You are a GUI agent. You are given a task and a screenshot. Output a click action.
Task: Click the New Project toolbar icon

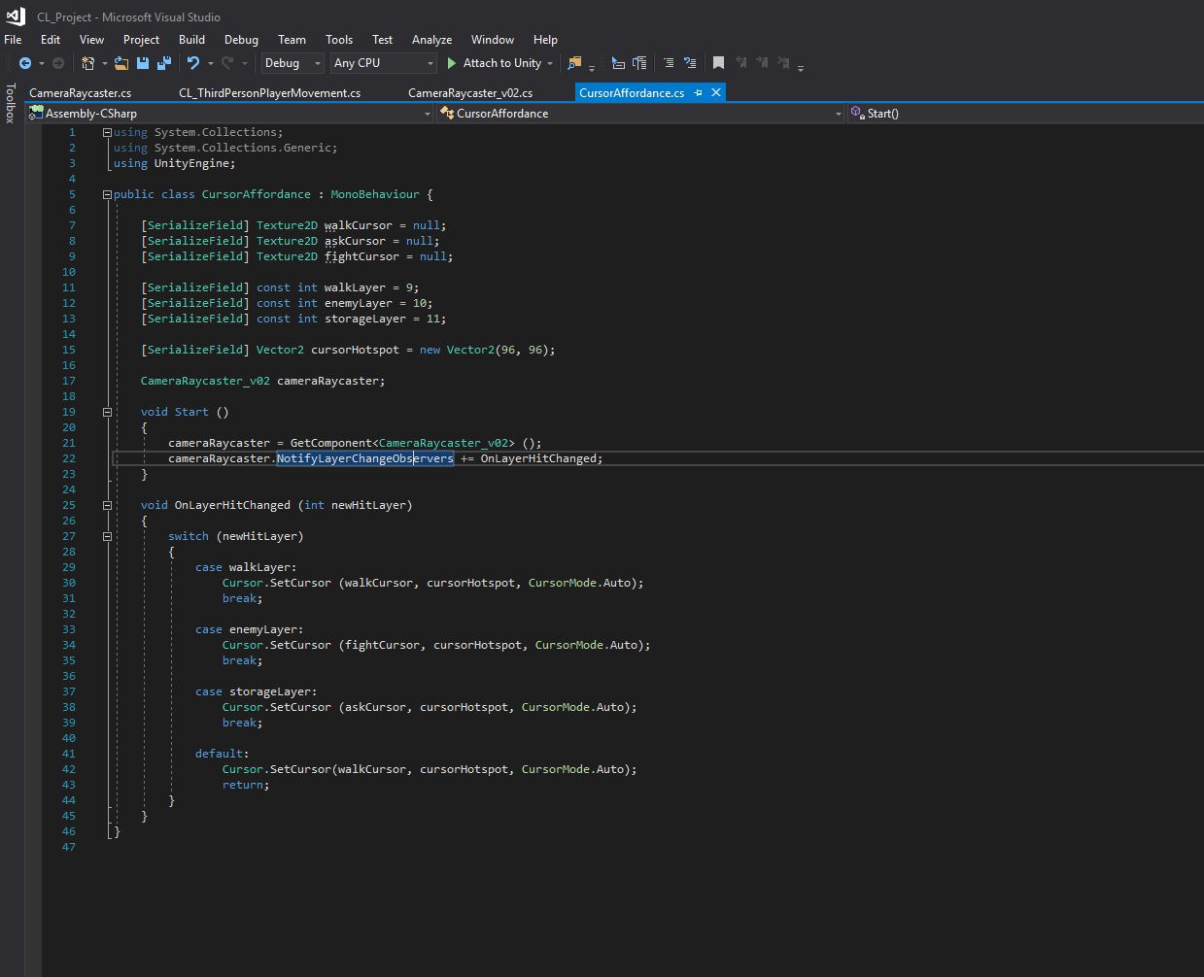[87, 63]
